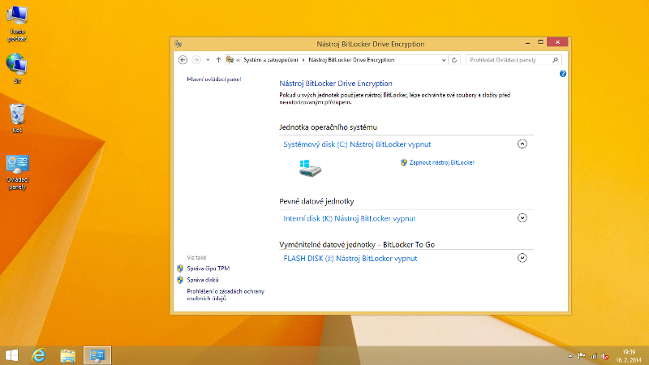The image size is (649, 365).
Task: Collapse the Systémový disk (C:) section
Action: (x=522, y=144)
